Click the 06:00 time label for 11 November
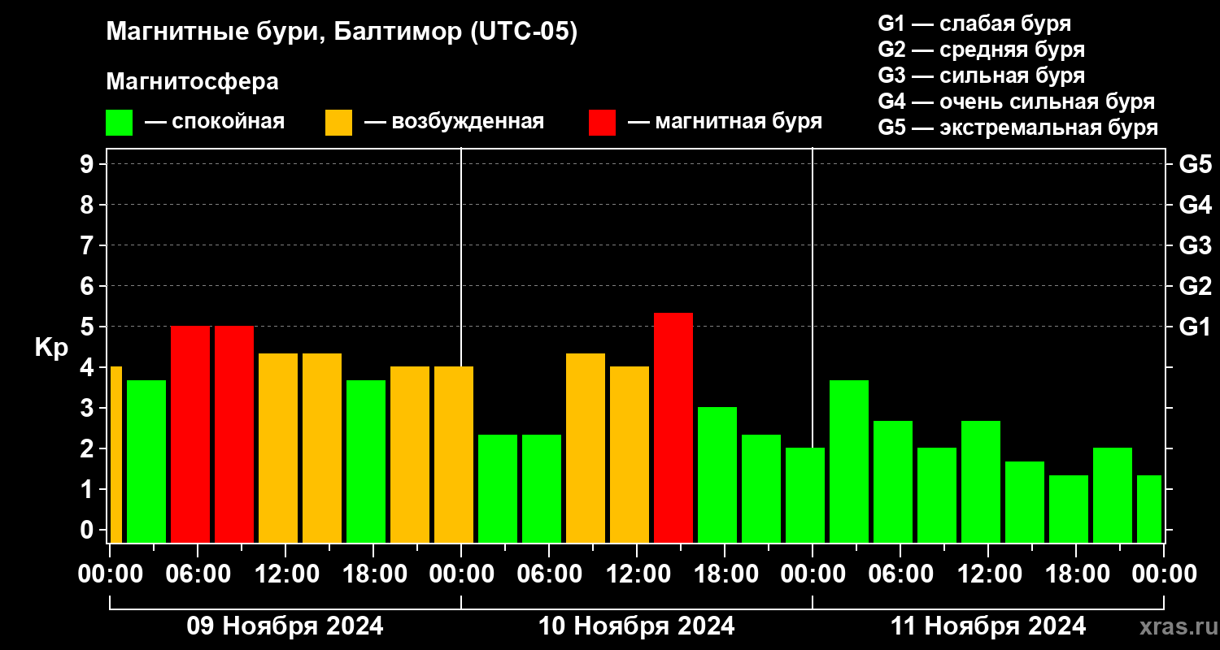Viewport: 1220px width, 650px height. pos(900,574)
